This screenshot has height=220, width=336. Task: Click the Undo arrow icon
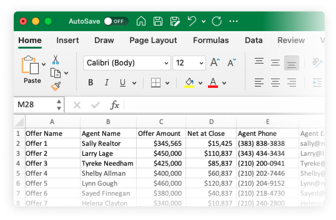coord(192,21)
